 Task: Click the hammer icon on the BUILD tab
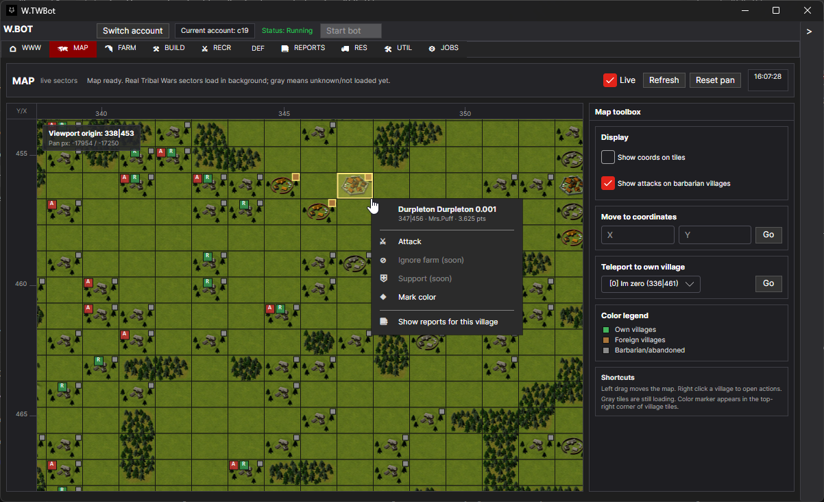tap(156, 49)
